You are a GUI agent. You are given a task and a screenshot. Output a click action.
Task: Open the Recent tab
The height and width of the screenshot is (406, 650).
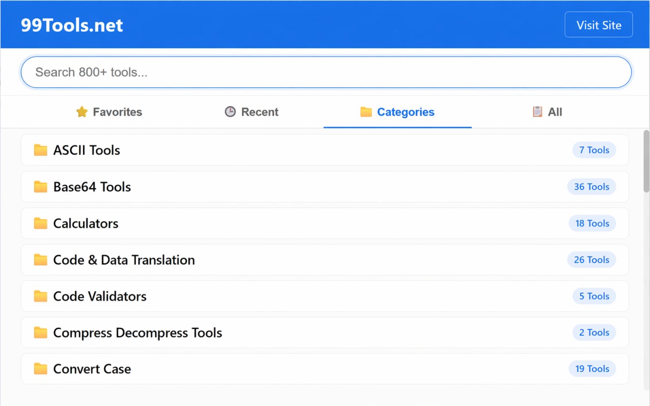click(251, 112)
